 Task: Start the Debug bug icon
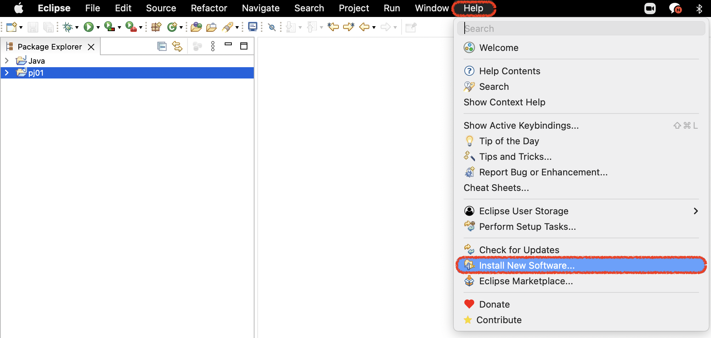[x=68, y=27]
